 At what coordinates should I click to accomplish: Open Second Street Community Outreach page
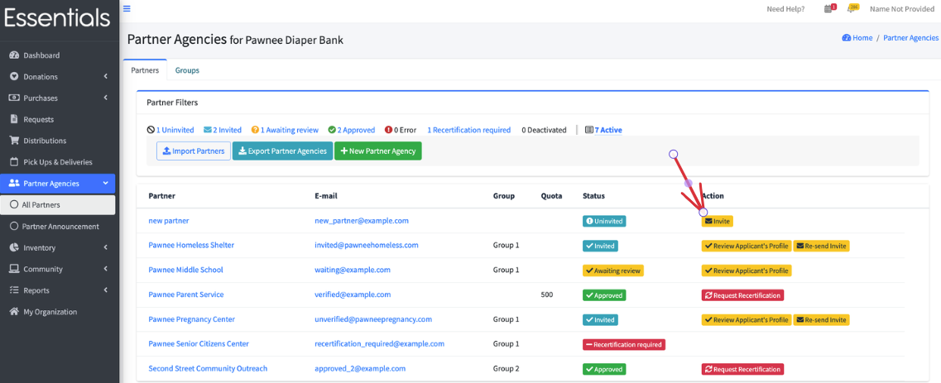(208, 368)
